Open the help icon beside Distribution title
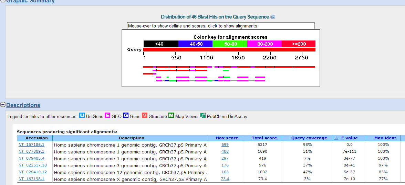 [x=273, y=17]
